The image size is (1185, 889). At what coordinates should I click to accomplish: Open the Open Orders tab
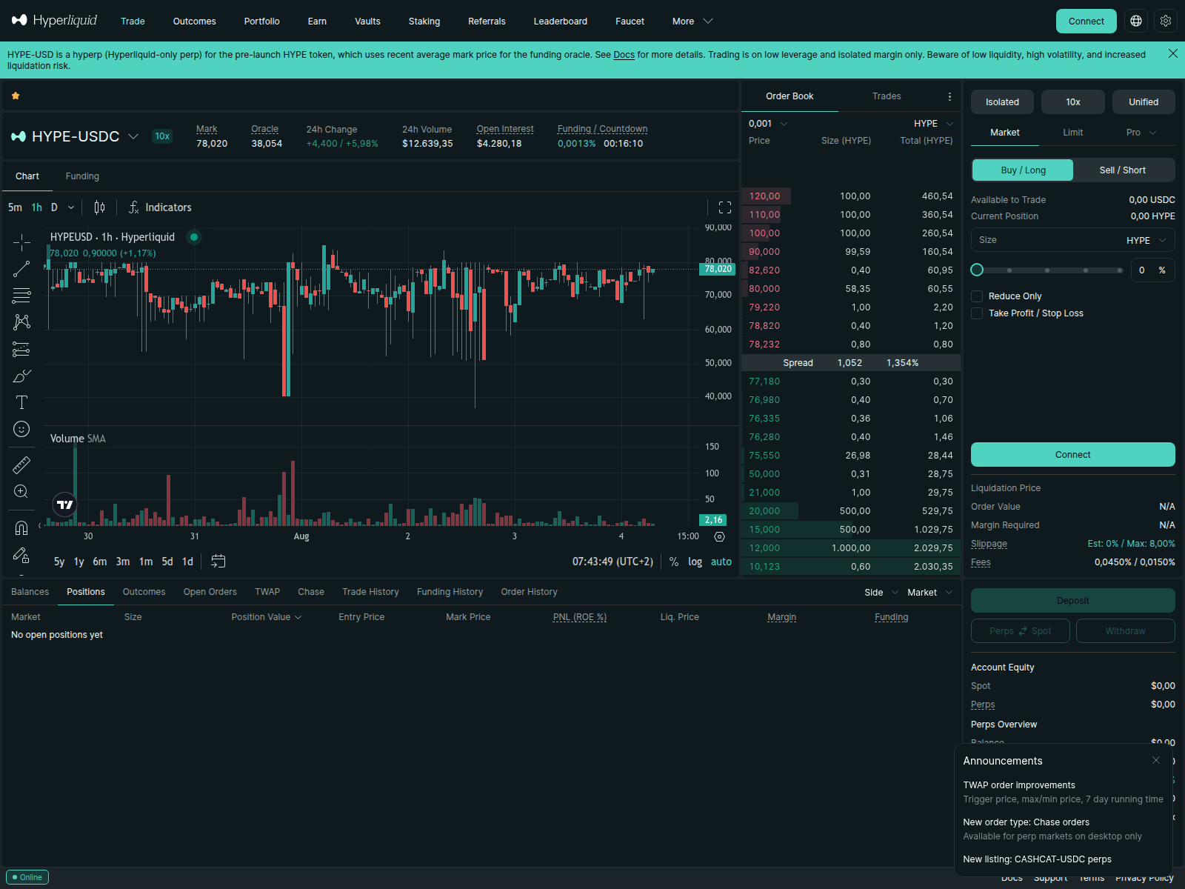[210, 592]
